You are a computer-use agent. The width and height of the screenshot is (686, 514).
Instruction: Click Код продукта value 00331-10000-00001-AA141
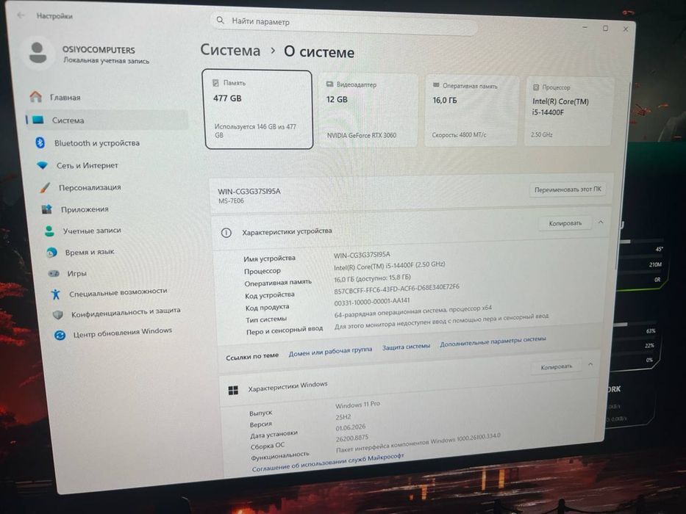pos(372,302)
